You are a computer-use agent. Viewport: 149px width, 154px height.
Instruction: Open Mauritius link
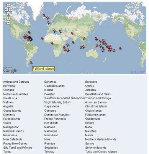(x=91, y=131)
